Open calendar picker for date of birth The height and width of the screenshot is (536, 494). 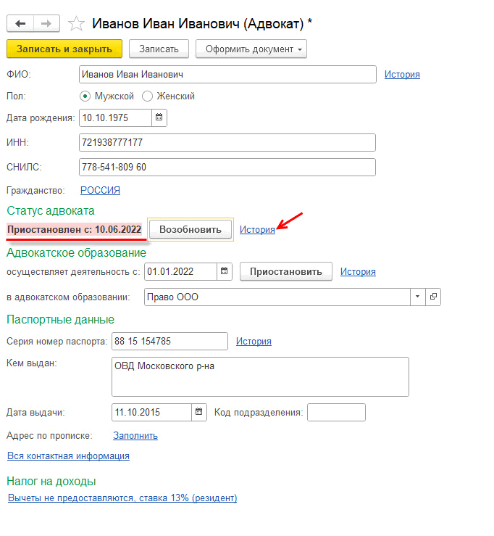coord(160,117)
